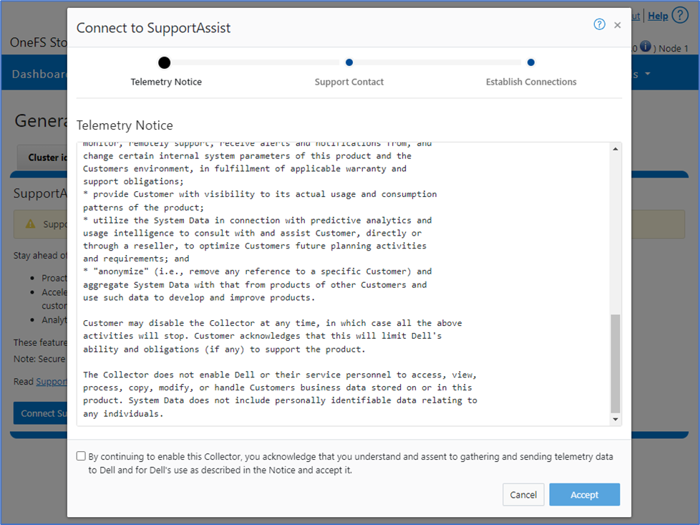Open the circled question mark Help icon in the page header
Image resolution: width=700 pixels, height=525 pixels.
[x=679, y=16]
